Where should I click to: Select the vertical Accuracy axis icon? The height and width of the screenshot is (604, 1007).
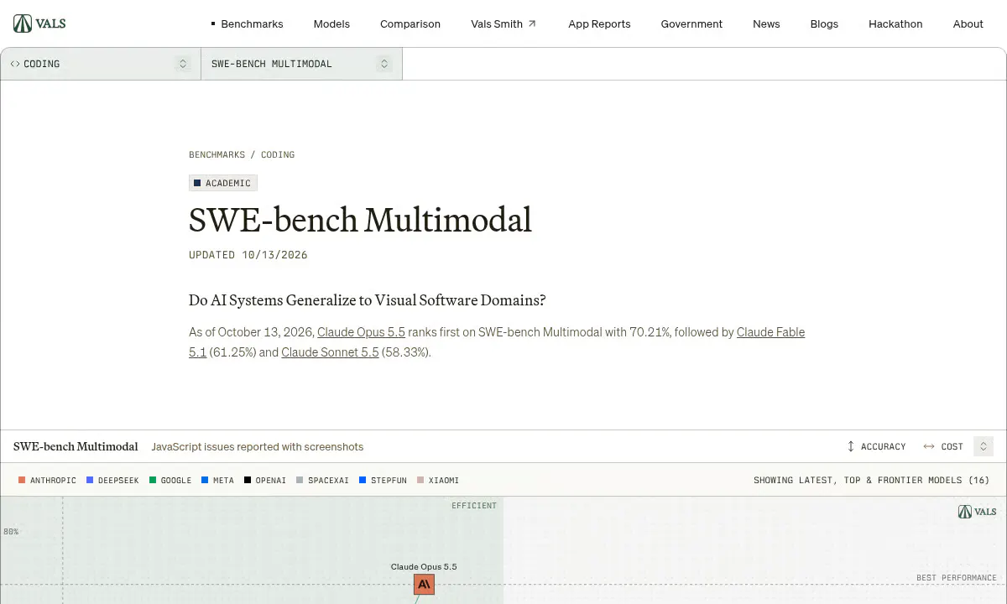pyautogui.click(x=851, y=446)
